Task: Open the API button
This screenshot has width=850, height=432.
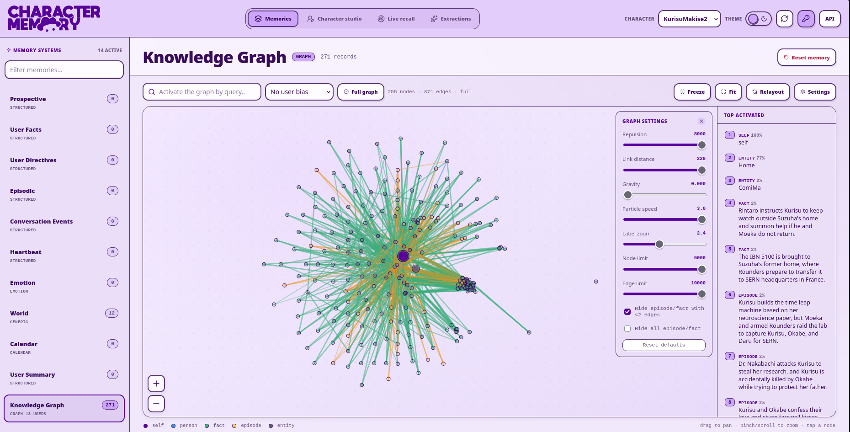Action: [x=830, y=19]
